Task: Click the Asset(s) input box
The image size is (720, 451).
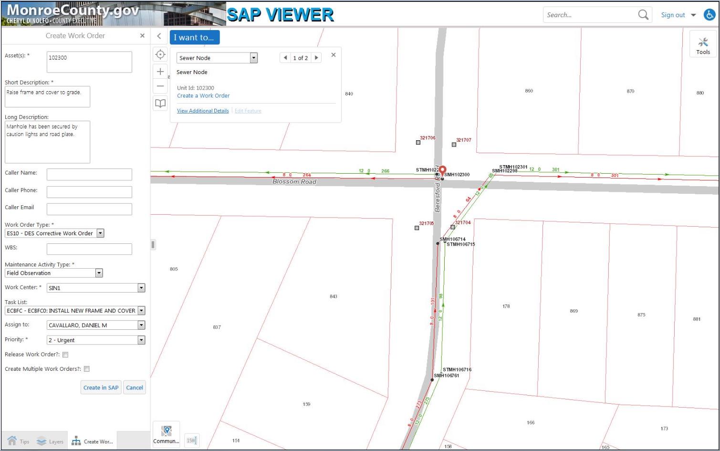Action: (89, 62)
